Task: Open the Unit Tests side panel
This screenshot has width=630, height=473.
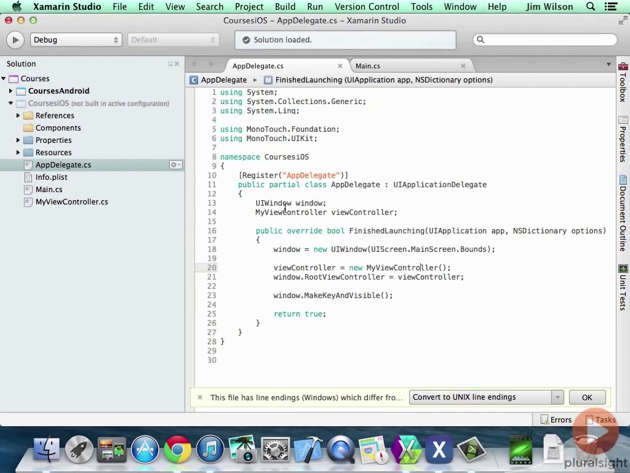Action: point(623,288)
